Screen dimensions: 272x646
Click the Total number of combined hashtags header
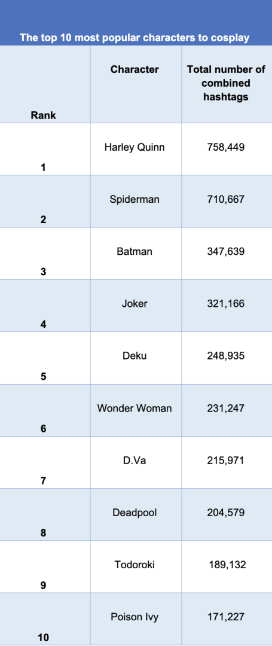[227, 83]
